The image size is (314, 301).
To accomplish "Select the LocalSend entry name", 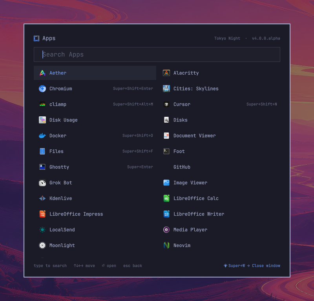I will (62, 230).
